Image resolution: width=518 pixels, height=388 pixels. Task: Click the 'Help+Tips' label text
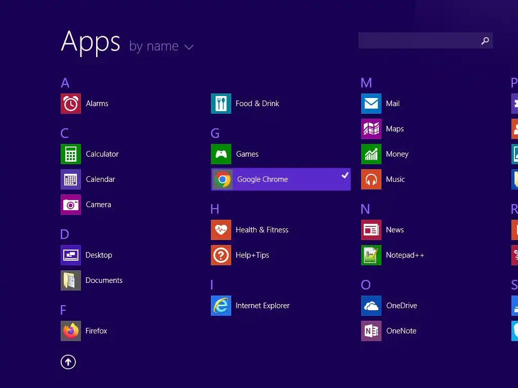(x=252, y=255)
